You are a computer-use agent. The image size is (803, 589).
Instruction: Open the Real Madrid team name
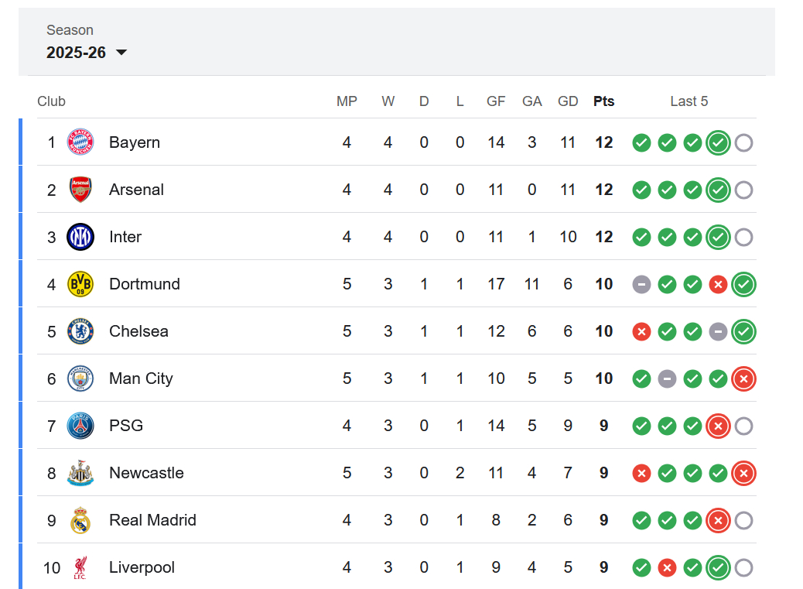pos(152,520)
